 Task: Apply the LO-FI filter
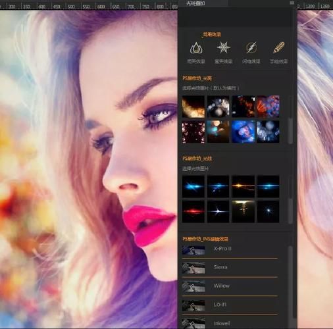pyautogui.click(x=230, y=305)
